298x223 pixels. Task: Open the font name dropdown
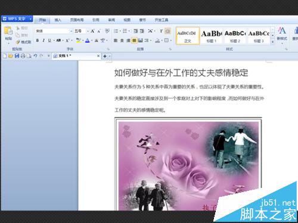pyautogui.click(x=71, y=31)
